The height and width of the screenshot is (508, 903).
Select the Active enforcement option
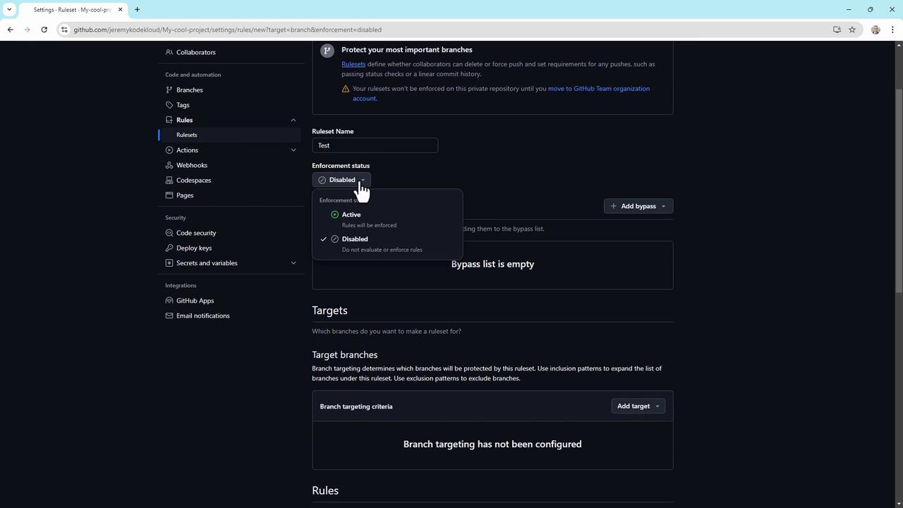tap(387, 219)
